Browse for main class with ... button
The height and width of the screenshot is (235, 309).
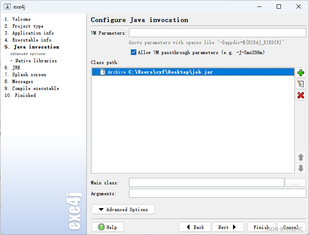(295, 183)
